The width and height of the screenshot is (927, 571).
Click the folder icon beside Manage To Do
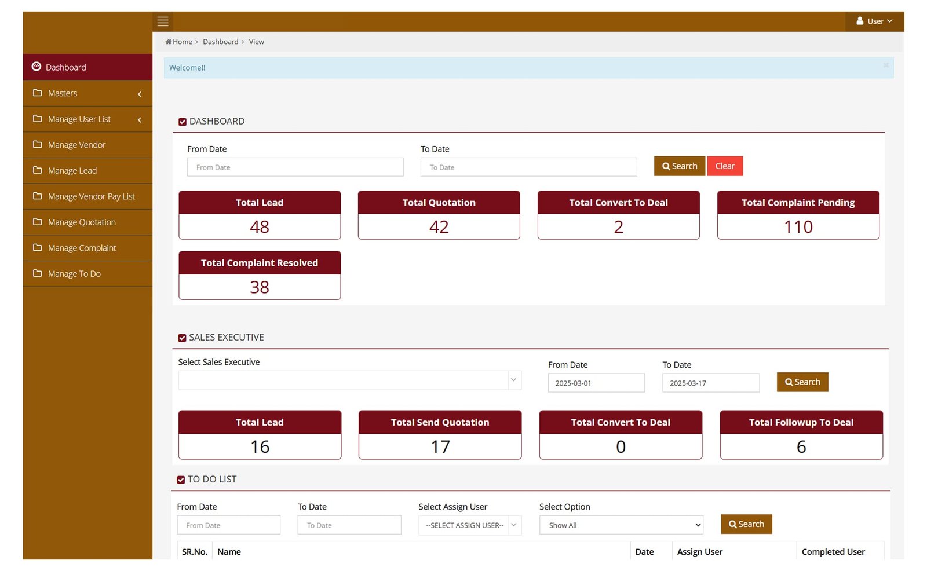tap(38, 273)
